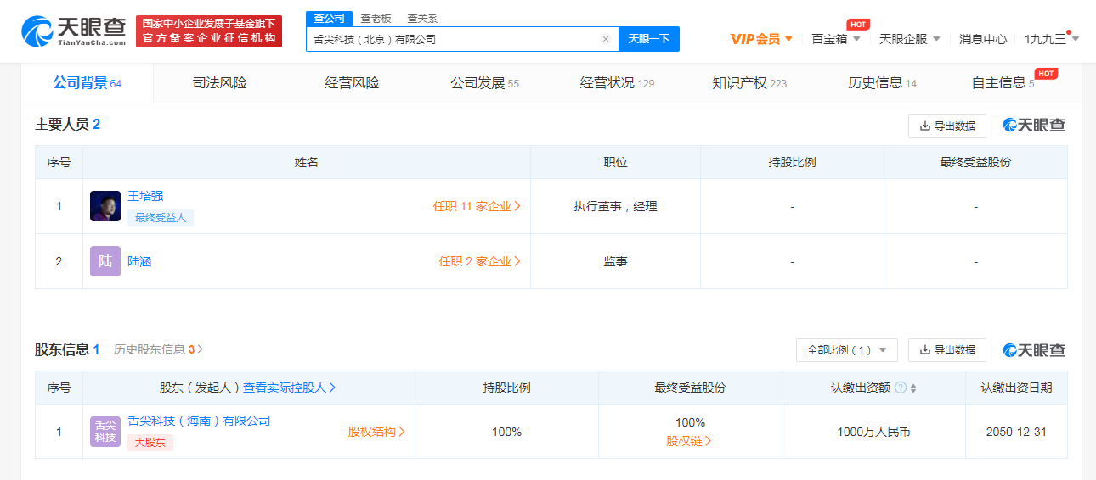Expand the VIP会员 dropdown menu
Screen dimensions: 1096x480
761,39
